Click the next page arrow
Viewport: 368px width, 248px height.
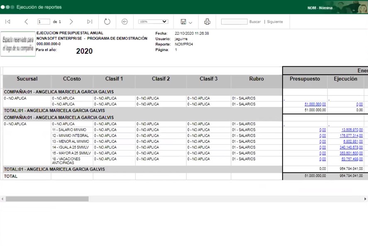[x=71, y=22]
